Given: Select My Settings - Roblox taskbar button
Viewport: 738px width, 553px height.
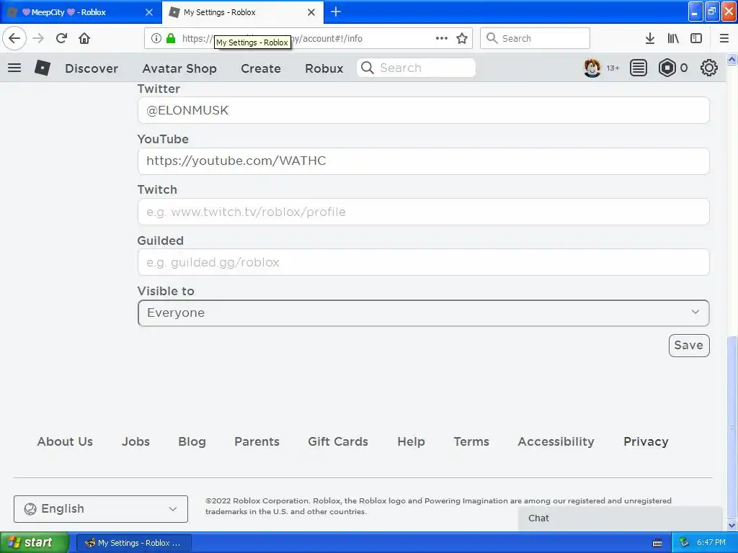Looking at the screenshot, I should [x=133, y=543].
